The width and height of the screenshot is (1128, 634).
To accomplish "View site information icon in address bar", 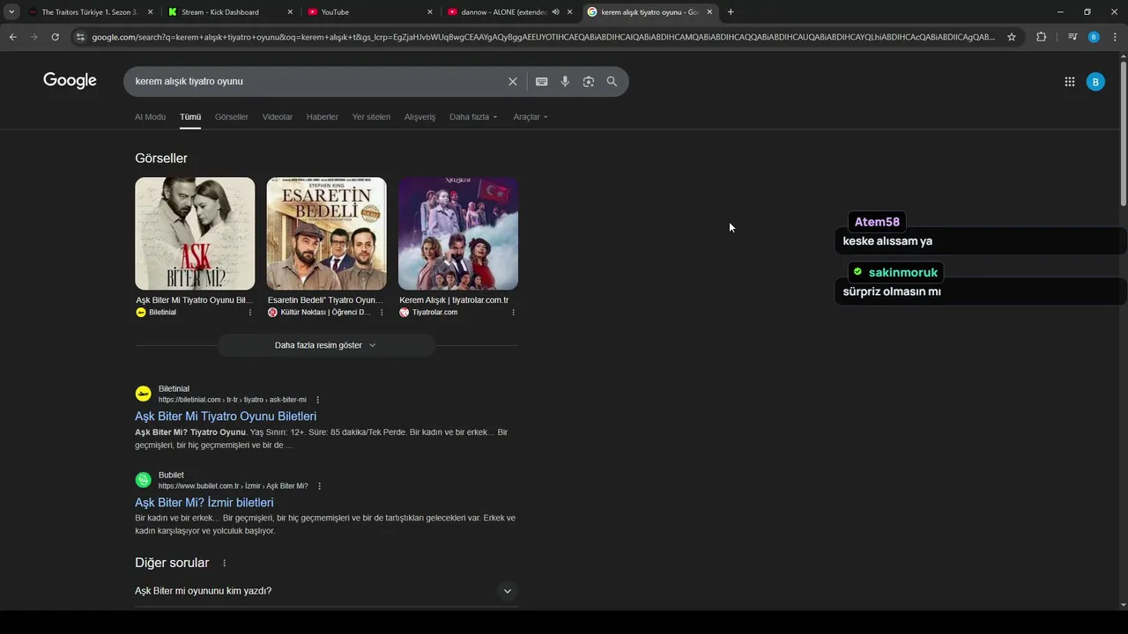I will tap(80, 37).
